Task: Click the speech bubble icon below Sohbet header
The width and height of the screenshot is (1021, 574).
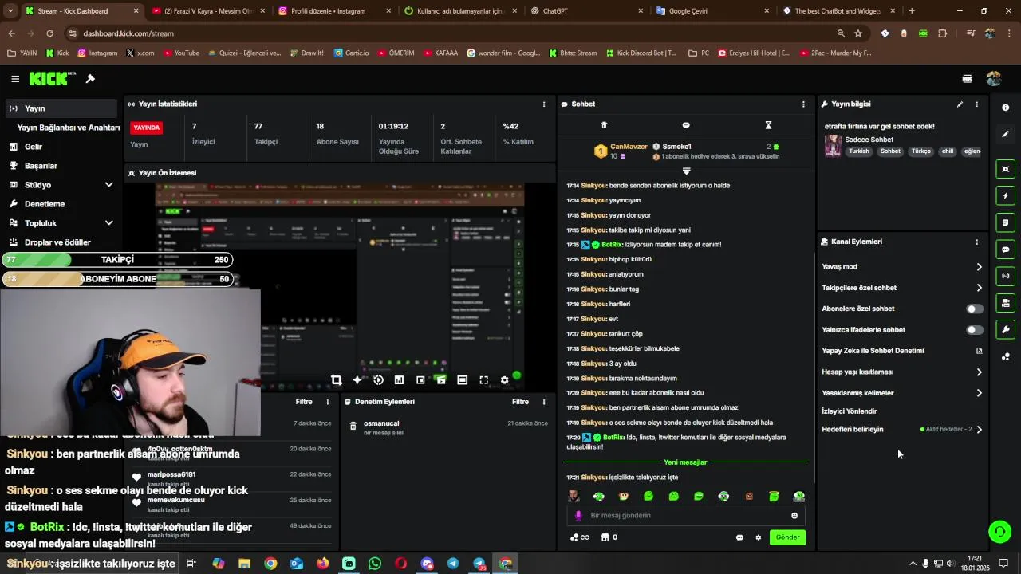Action: (x=686, y=125)
